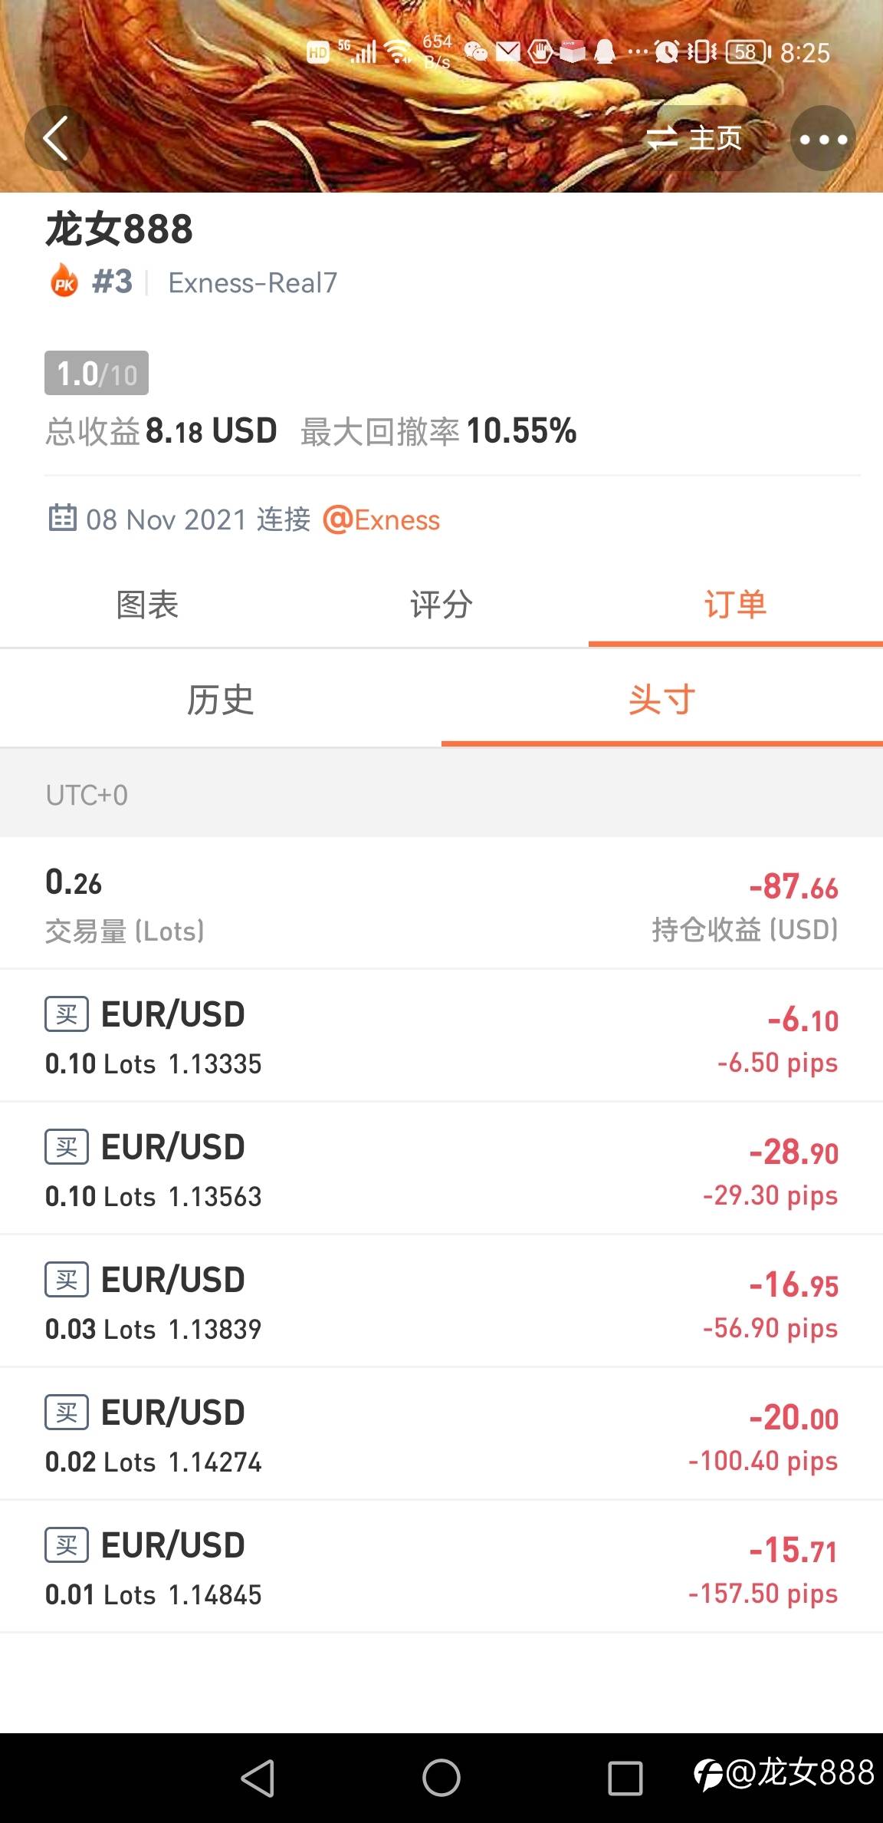The width and height of the screenshot is (883, 1823).
Task: Tap the 买 tag on 1.13839 position
Action: (67, 1280)
